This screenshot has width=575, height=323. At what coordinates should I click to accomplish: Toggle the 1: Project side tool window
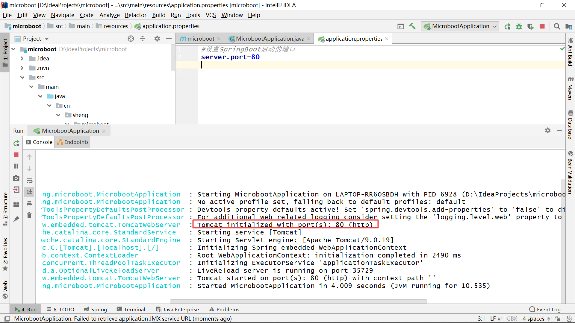[5, 53]
